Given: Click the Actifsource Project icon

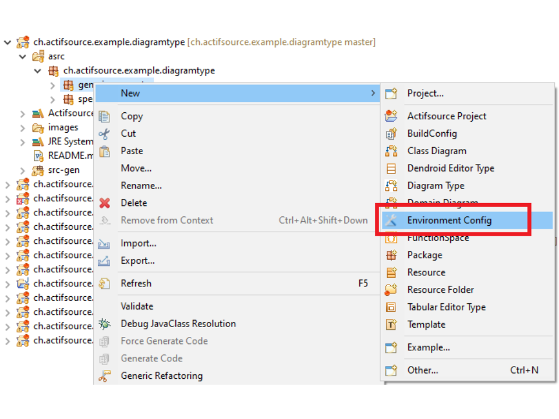Looking at the screenshot, I should (391, 116).
